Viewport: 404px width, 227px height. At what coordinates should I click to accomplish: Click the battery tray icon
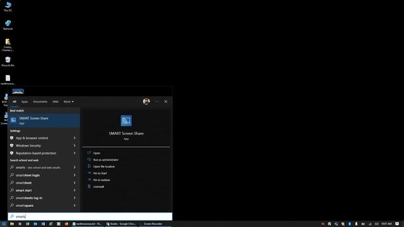pos(363,224)
